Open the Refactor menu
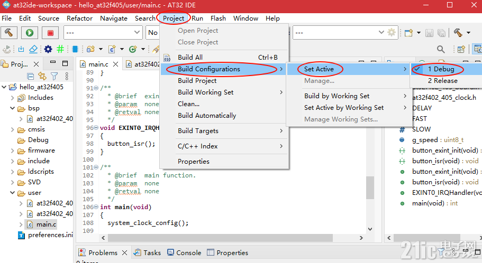 (79, 18)
